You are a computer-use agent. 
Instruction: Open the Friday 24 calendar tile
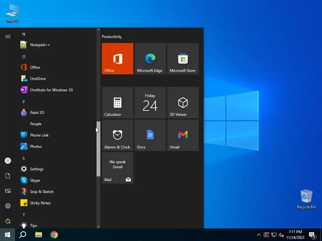pos(150,103)
